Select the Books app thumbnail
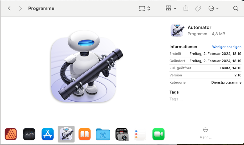 [x=85, y=134]
